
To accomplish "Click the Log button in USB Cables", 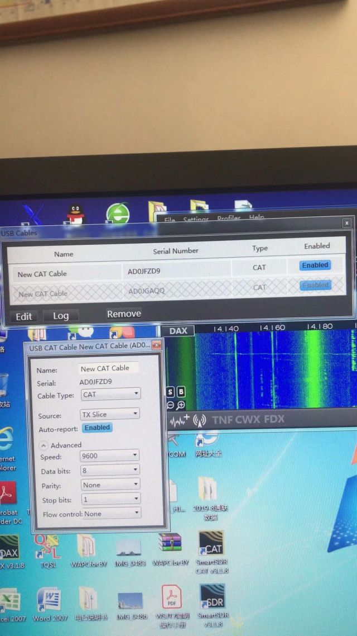I will coord(61,316).
